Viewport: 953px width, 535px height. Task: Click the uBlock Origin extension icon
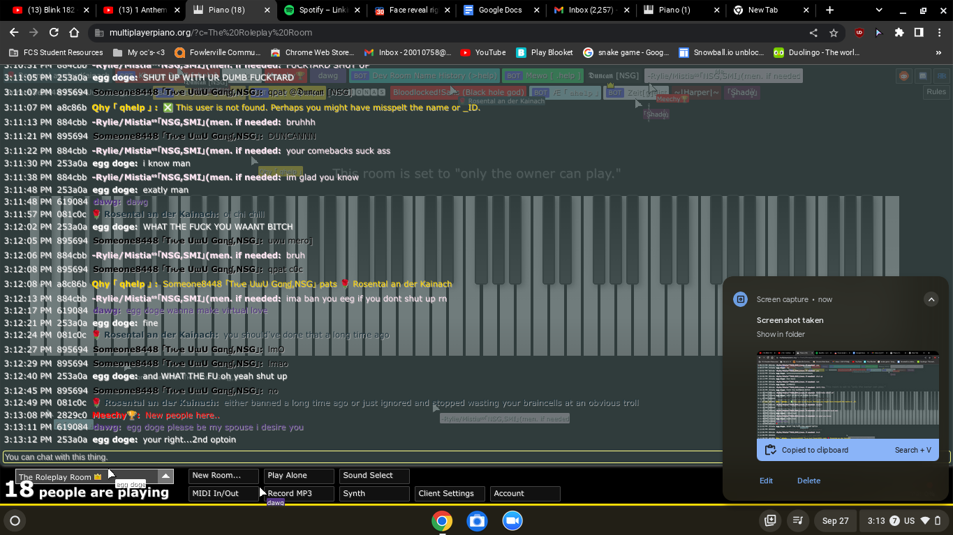(x=859, y=33)
